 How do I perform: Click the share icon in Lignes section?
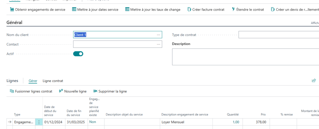[x=314, y=81]
